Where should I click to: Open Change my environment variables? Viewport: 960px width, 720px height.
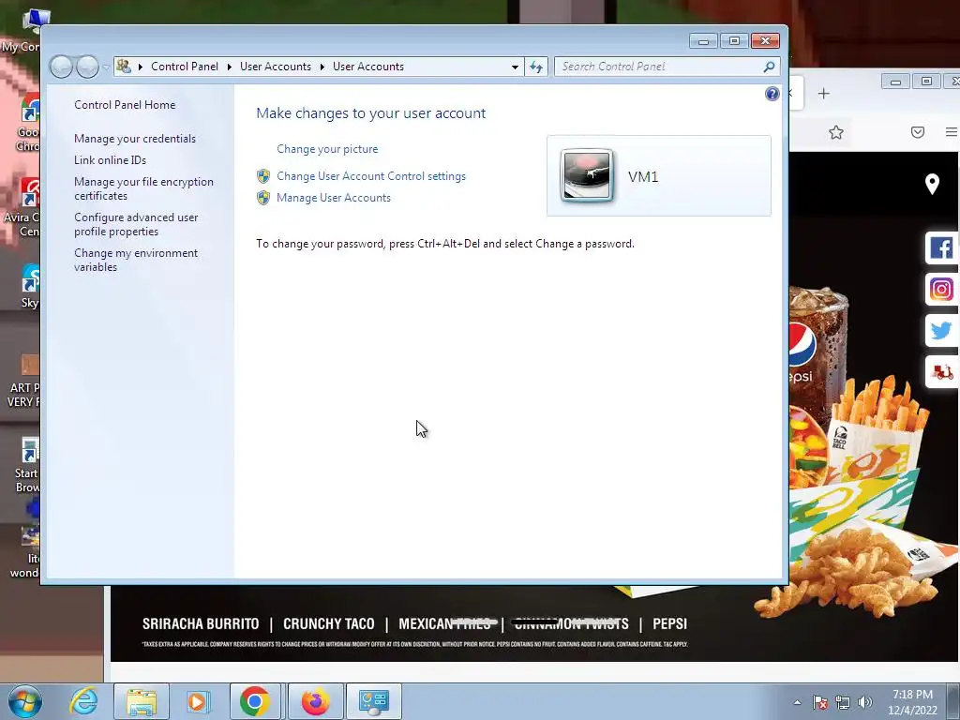pyautogui.click(x=136, y=260)
